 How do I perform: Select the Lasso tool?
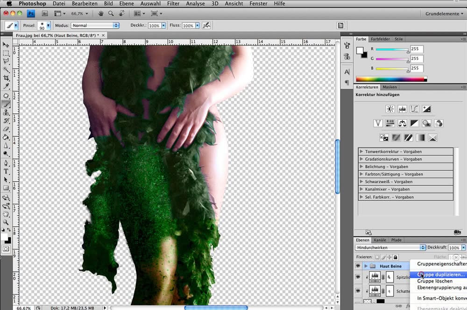(x=6, y=61)
